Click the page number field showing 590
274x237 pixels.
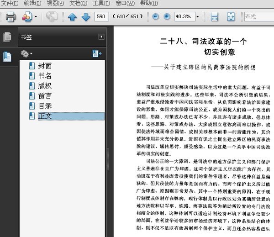point(101,16)
